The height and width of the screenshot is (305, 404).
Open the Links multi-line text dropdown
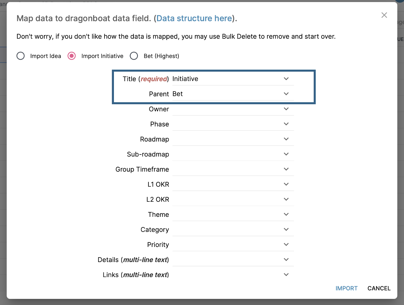point(233,275)
